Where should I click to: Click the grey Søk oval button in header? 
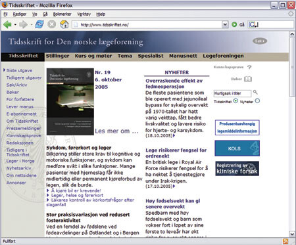click(260, 41)
